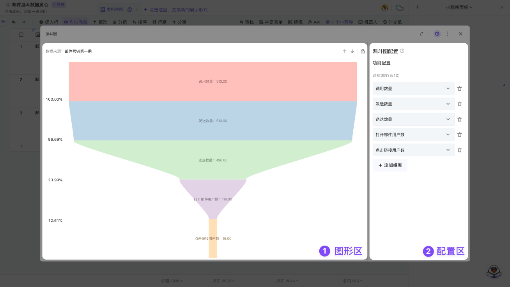This screenshot has width=510, height=287.
Task: Click the lock icon in chart area
Action: (x=363, y=51)
